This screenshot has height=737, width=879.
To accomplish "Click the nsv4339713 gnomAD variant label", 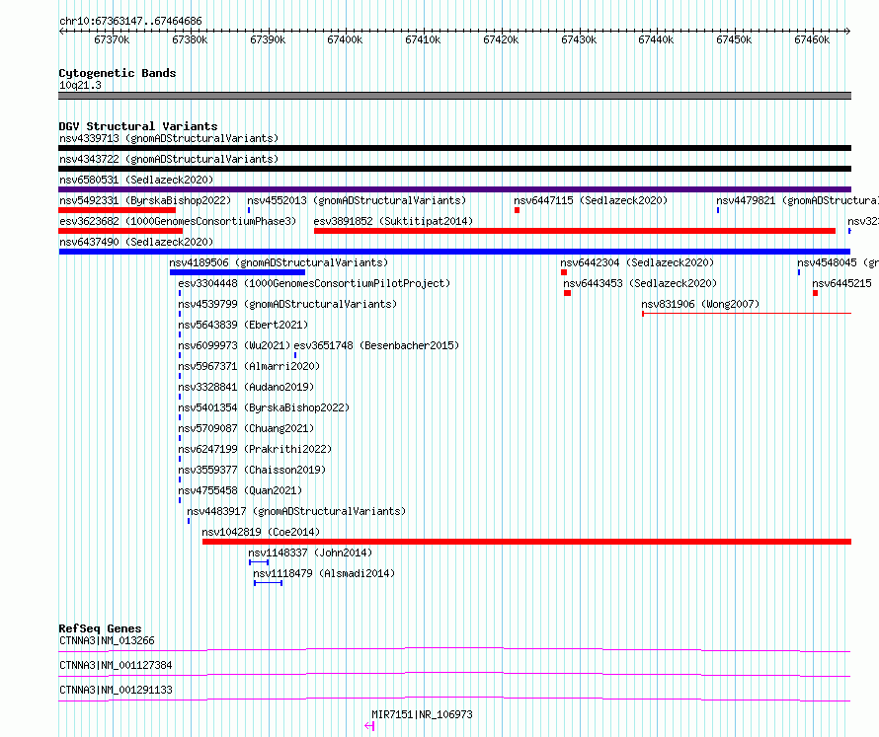I will tap(169, 138).
